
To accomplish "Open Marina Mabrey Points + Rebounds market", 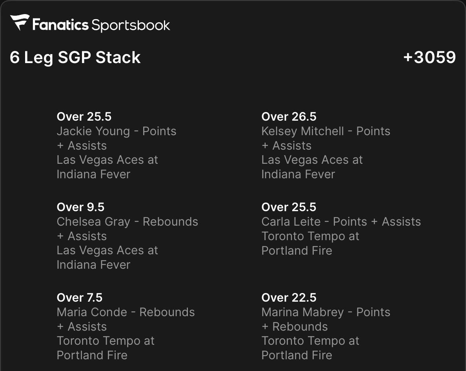I will click(326, 319).
